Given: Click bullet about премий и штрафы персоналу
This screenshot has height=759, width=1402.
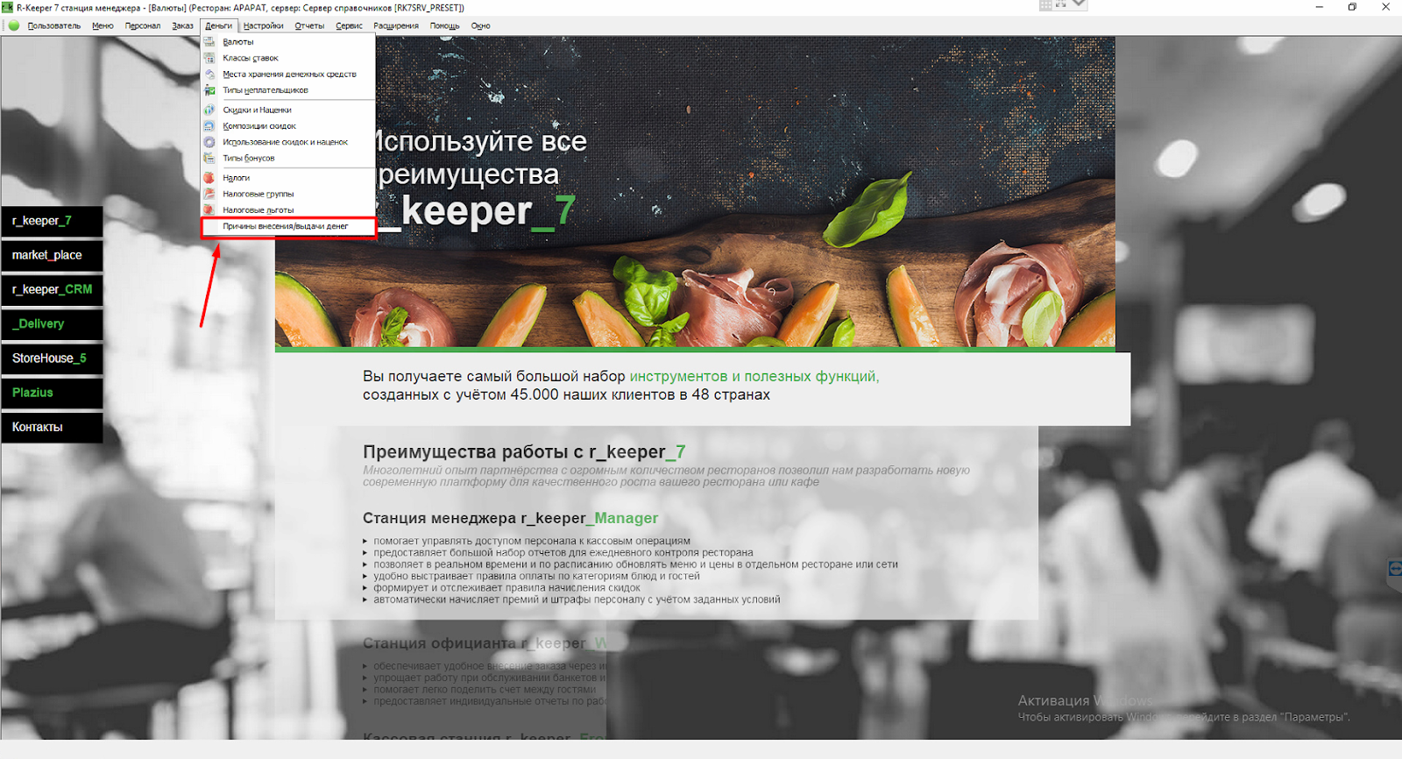Looking at the screenshot, I should pos(577,599).
